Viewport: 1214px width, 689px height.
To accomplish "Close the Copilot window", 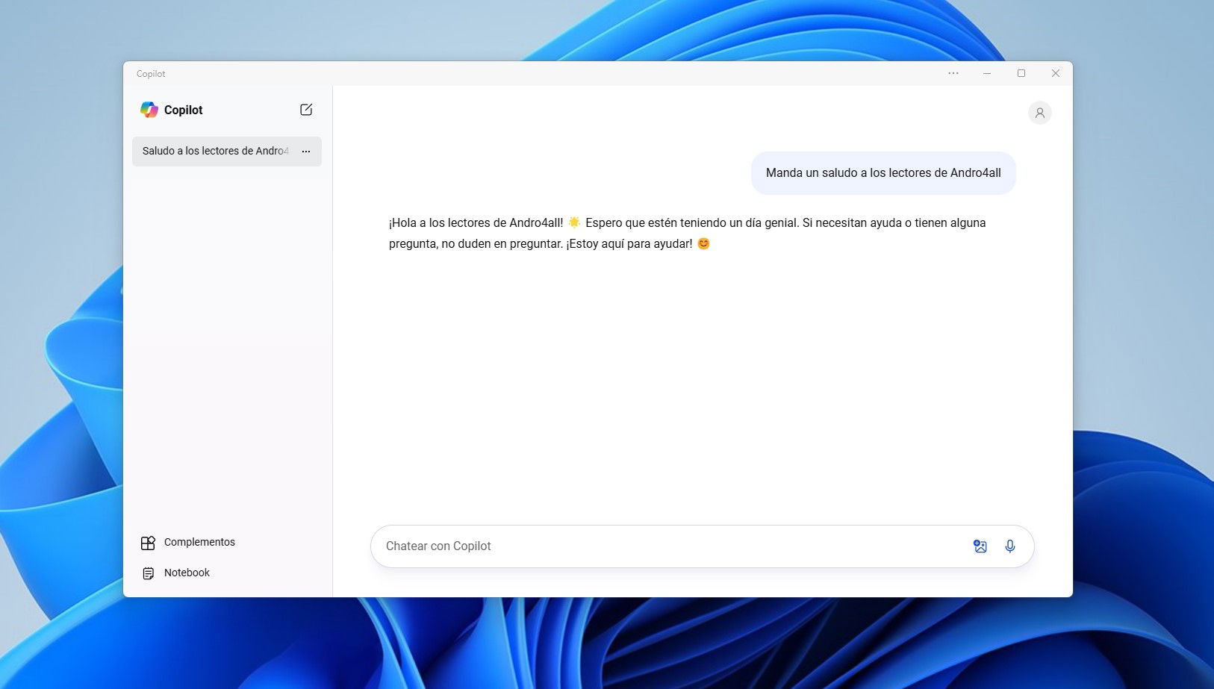I will pyautogui.click(x=1056, y=73).
